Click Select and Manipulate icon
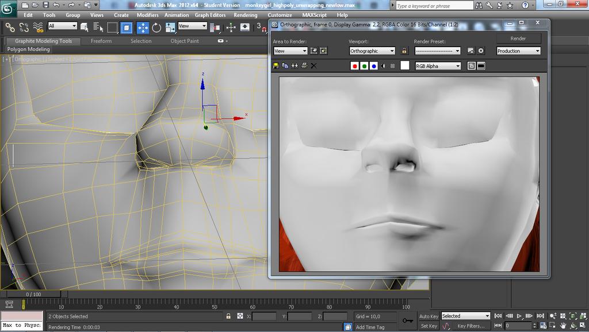This screenshot has width=589, height=332. (231, 27)
